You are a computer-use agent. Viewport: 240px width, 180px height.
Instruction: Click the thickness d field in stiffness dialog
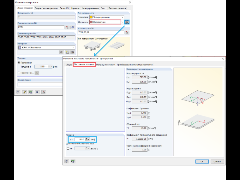[x=80, y=140]
